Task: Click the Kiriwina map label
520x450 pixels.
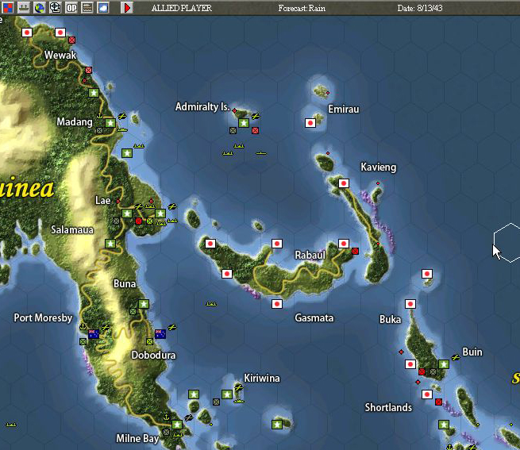Action: [262, 378]
